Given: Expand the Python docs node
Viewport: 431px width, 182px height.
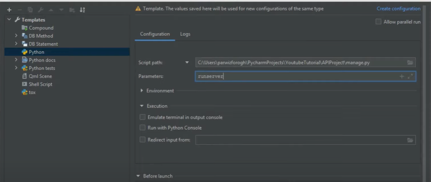Looking at the screenshot, I should click(16, 60).
